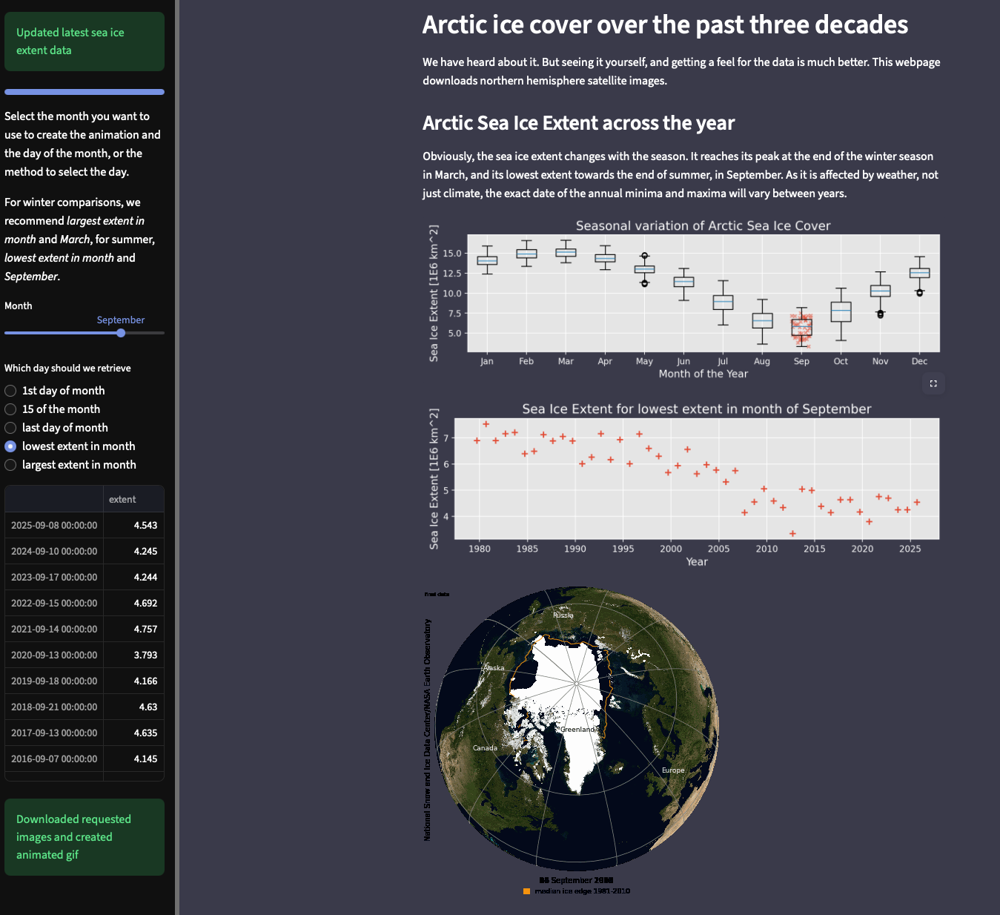
Task: Select the '1st day of month' option
Action: coord(10,390)
